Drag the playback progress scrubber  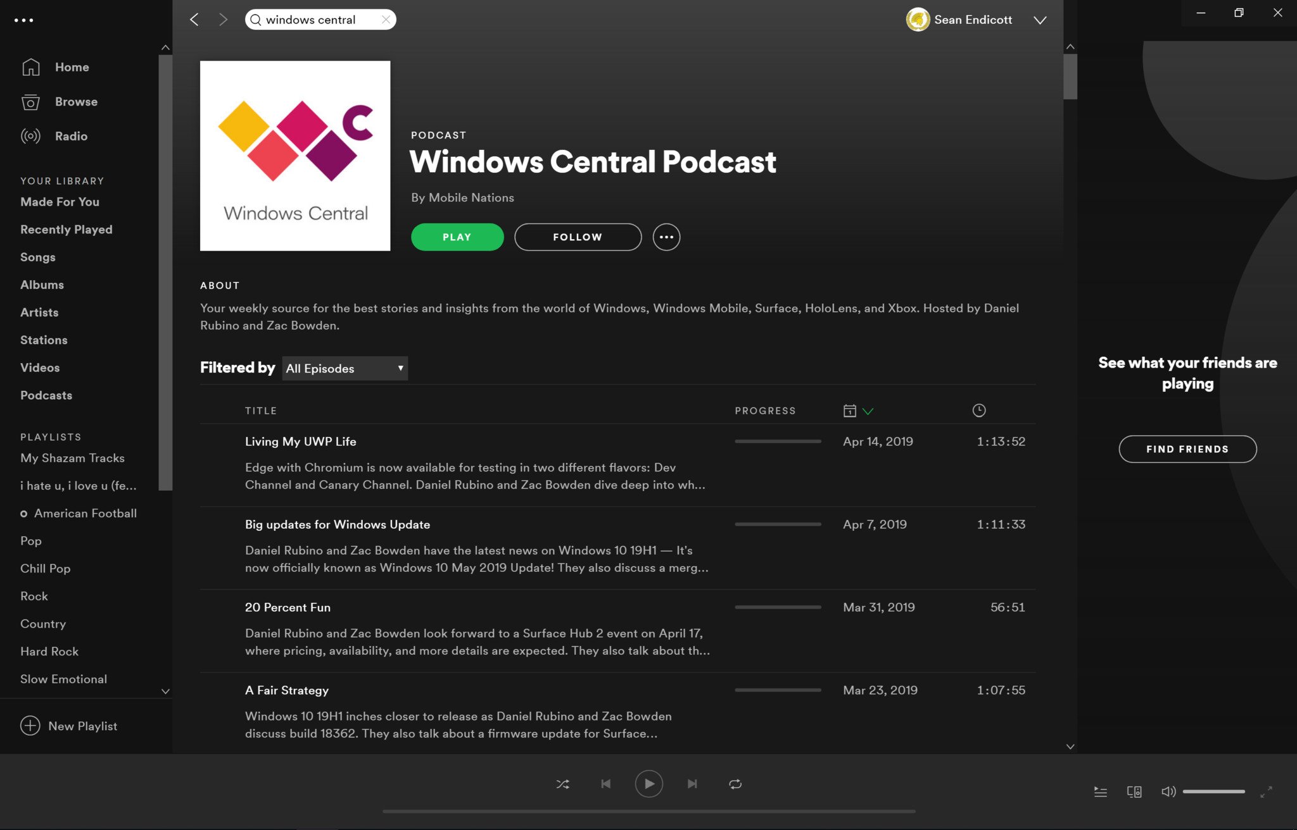(x=648, y=809)
